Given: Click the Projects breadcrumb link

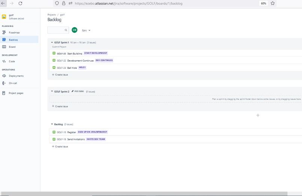Looking at the screenshot, I should (x=52, y=15).
